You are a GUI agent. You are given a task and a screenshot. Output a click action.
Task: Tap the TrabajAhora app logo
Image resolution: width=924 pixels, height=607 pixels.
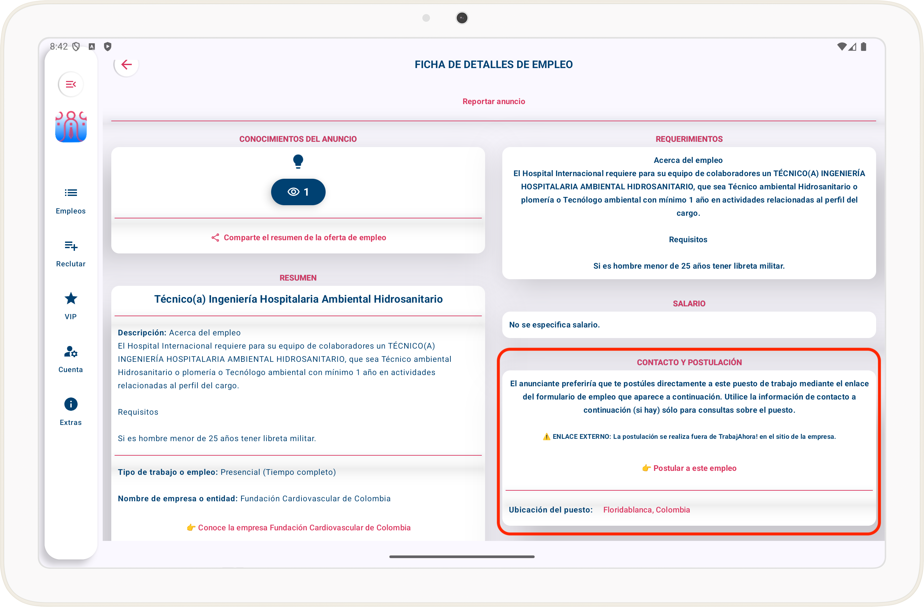71,127
